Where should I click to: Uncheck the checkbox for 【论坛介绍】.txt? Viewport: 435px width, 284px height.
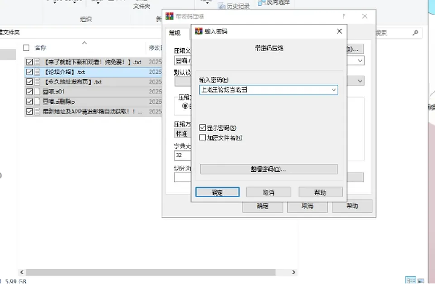tap(29, 72)
